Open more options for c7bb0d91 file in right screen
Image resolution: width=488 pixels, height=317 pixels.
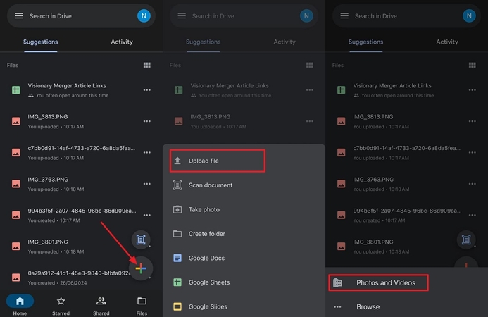pyautogui.click(x=472, y=152)
